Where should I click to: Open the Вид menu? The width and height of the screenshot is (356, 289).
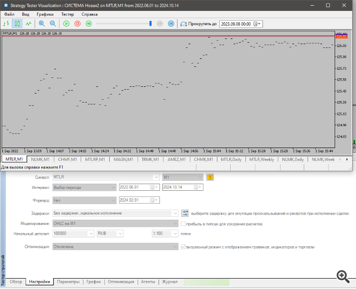pyautogui.click(x=26, y=14)
